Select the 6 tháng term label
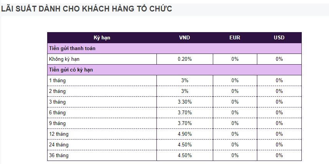329x164 pixels. pos(57,113)
